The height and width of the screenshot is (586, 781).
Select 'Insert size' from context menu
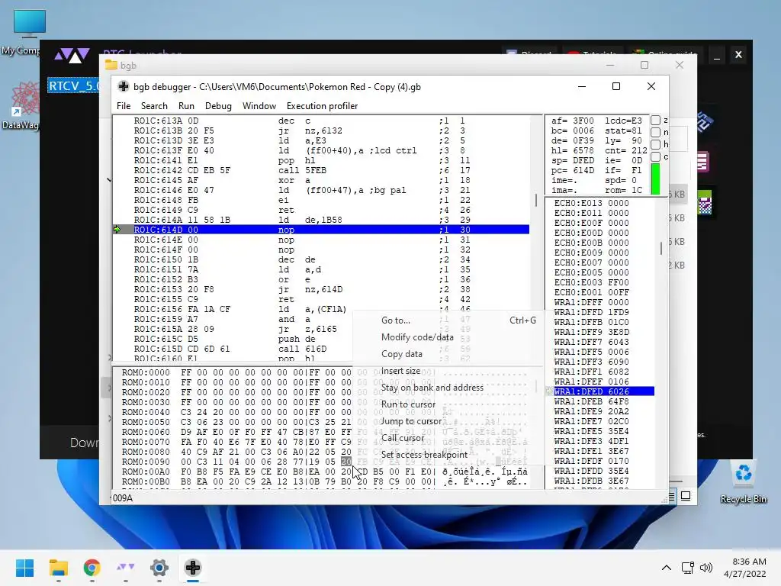[x=400, y=371]
